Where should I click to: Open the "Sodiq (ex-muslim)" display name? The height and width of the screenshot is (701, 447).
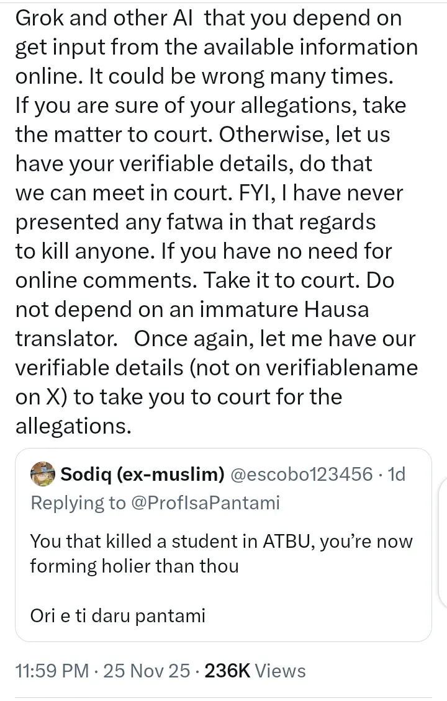pos(142,475)
